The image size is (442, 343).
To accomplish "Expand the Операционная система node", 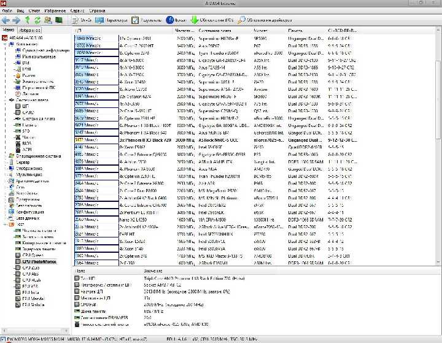I will click(6, 156).
